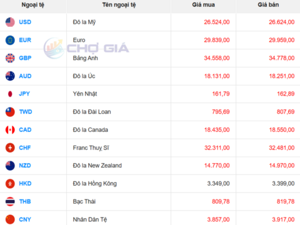Click AUD sell price 18.251,00
Image resolution: width=300 pixels, height=225 pixels.
coord(282,76)
